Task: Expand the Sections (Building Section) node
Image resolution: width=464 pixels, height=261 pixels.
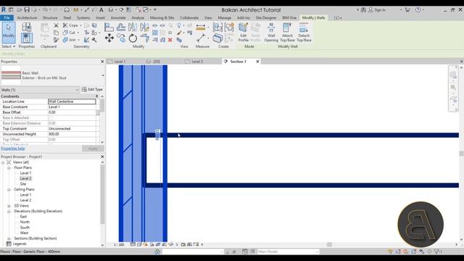Action: tap(9, 239)
